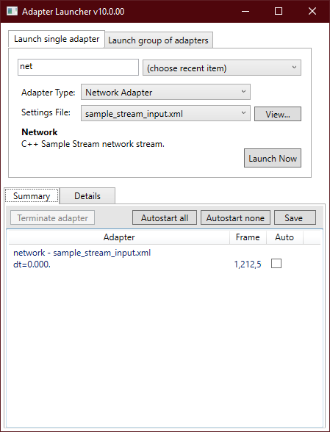Click the Auto column header
Screen dimensions: 330x432
[284, 237]
